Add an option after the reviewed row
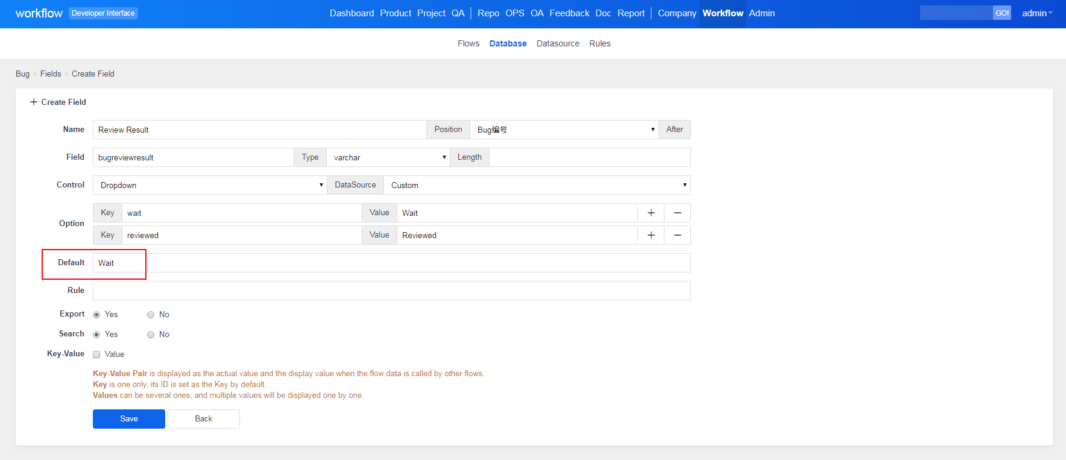 (651, 235)
